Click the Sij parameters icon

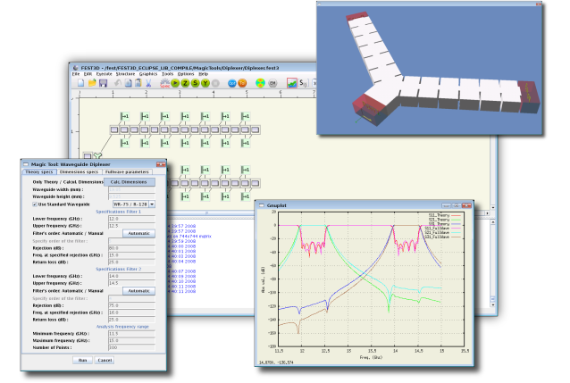click(x=303, y=83)
